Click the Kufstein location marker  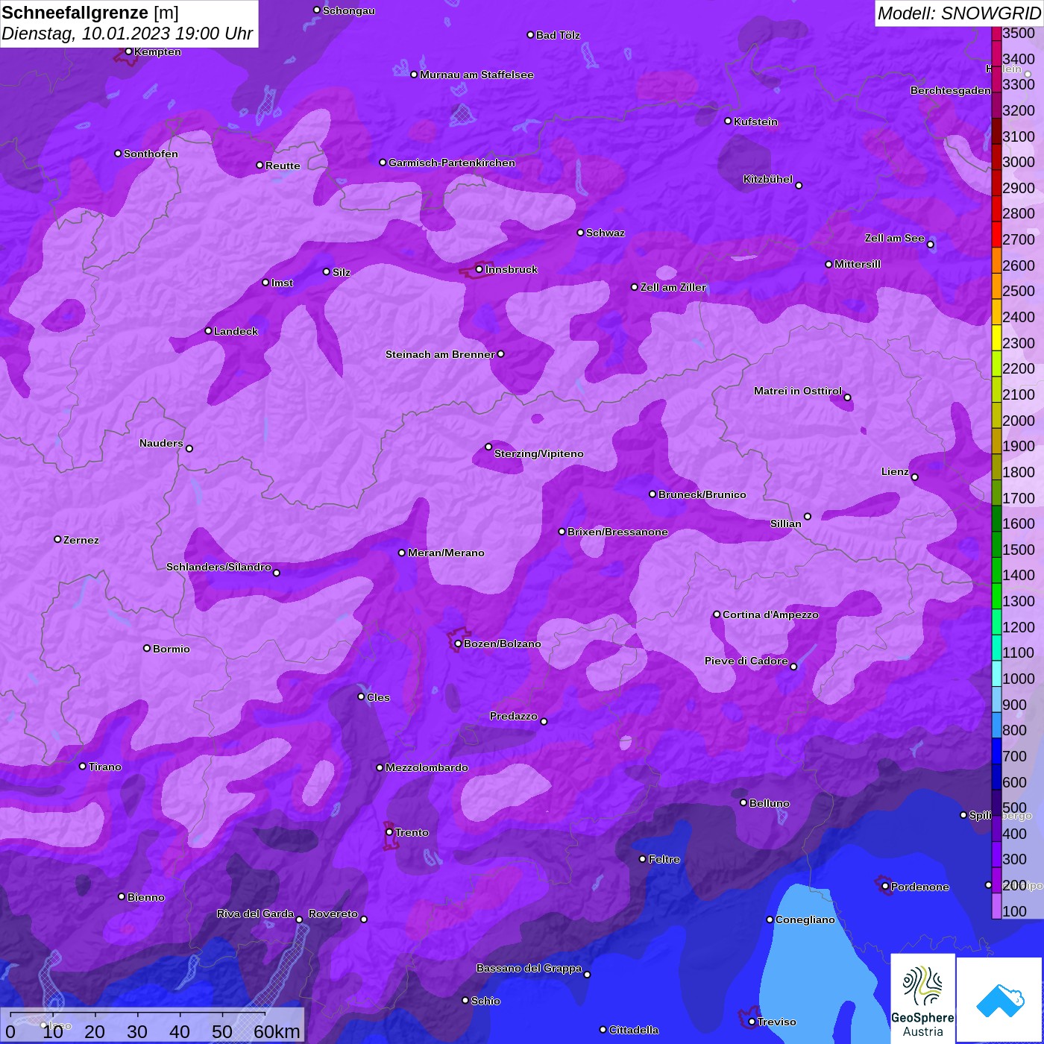tap(728, 121)
